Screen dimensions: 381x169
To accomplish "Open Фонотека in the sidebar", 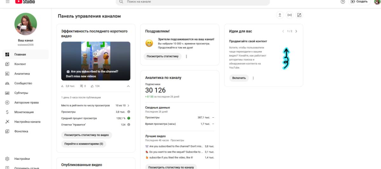I will click(x=25, y=131).
